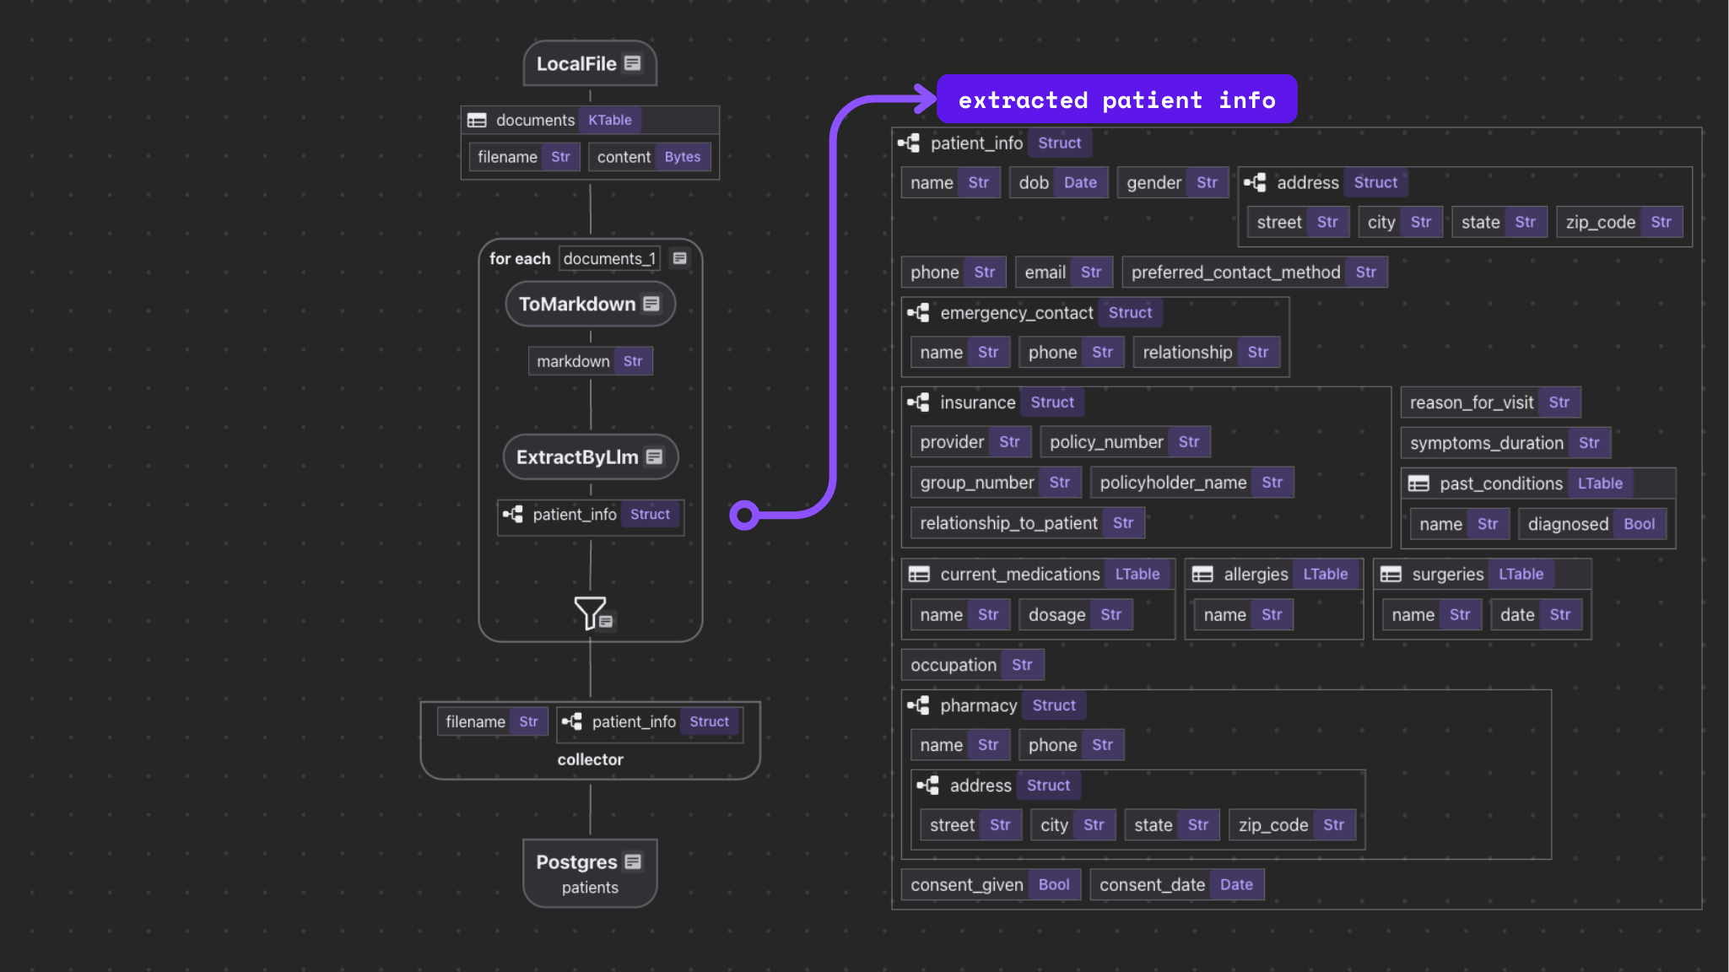
Task: Click the struct node icon next to patient_info in collector
Action: pyautogui.click(x=573, y=721)
